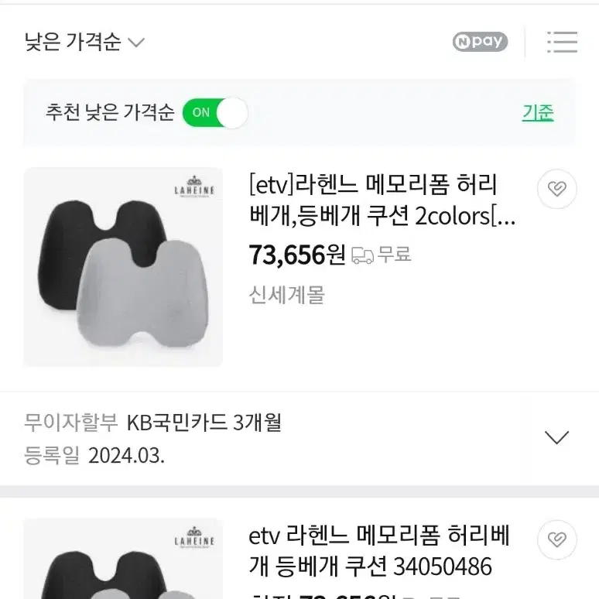This screenshot has width=599, height=599.
Task: Visit the 신세계몰 seller link
Action: click(x=286, y=295)
